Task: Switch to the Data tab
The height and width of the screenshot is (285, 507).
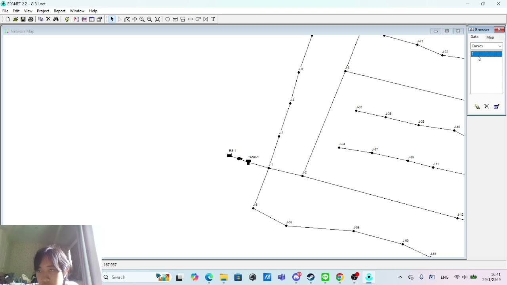Action: tap(475, 37)
